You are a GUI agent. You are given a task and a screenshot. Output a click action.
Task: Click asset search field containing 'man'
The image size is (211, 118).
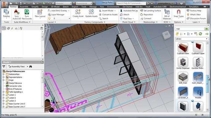click(190, 29)
